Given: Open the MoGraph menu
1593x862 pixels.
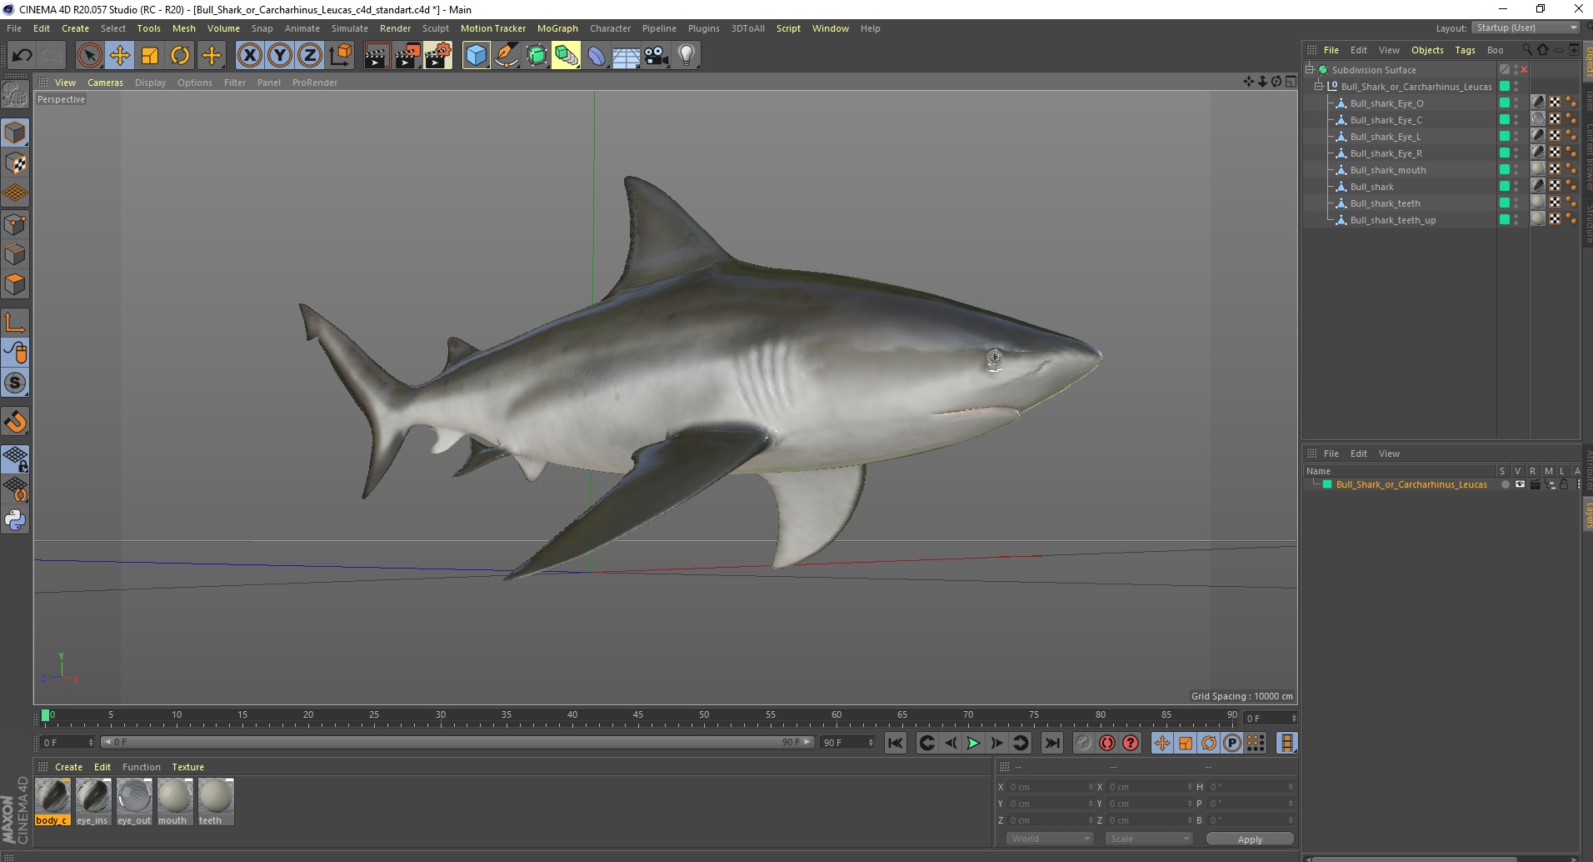Looking at the screenshot, I should click(557, 28).
